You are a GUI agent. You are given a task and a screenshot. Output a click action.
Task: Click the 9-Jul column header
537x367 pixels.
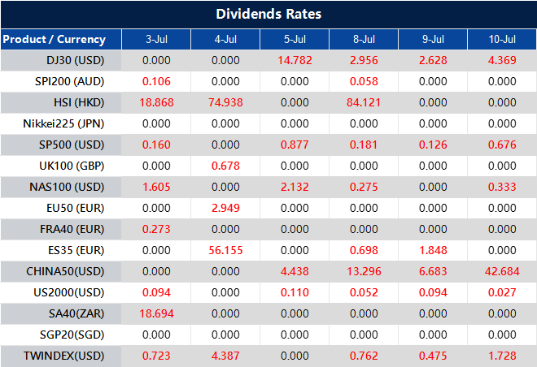click(x=433, y=39)
